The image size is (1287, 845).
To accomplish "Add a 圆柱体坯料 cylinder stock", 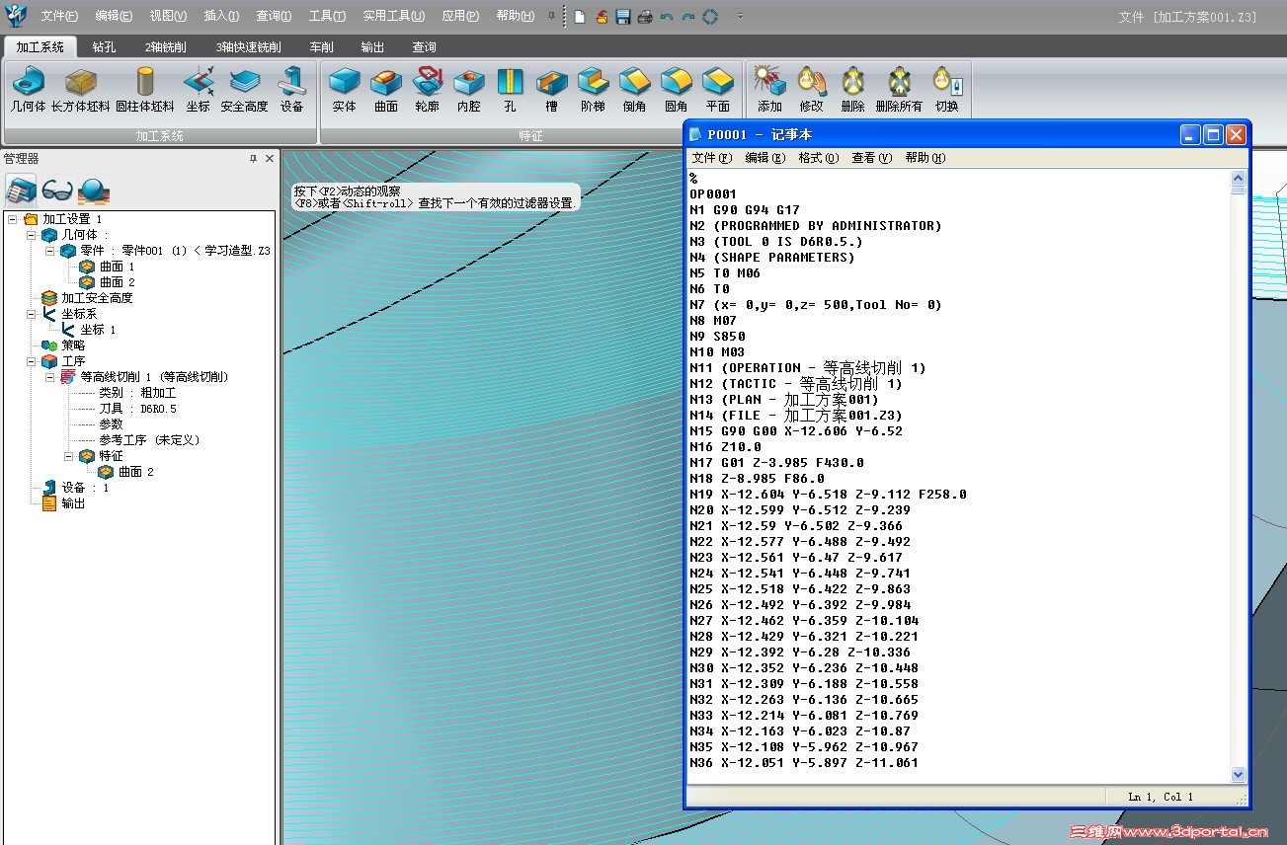I will (x=145, y=90).
